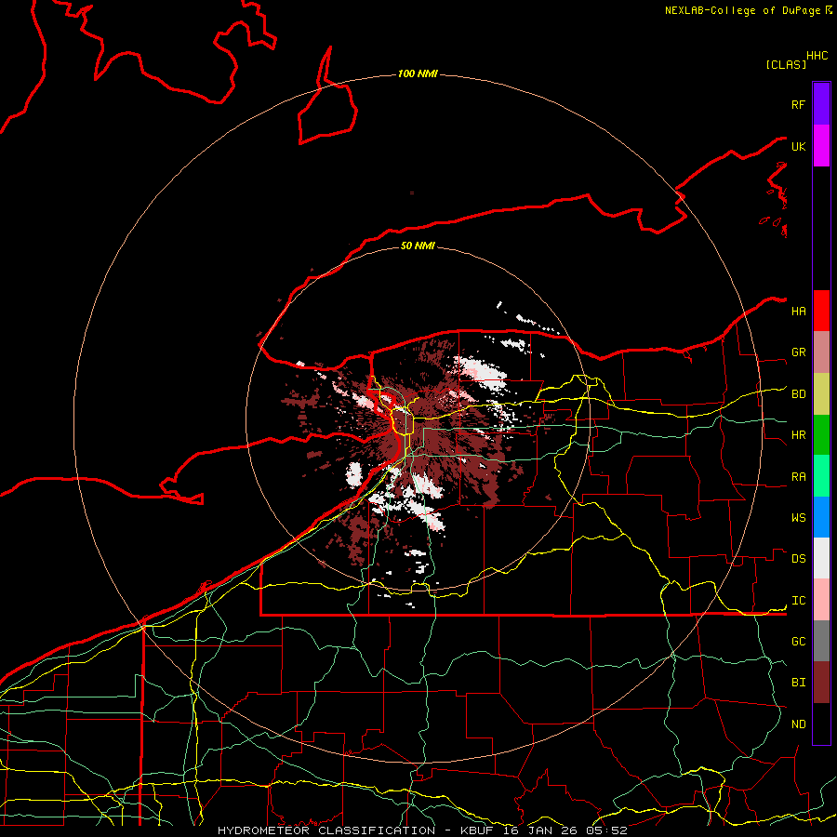The width and height of the screenshot is (837, 837).
Task: Click the NEXLAB-College of DuPage credit text
Action: 742,10
